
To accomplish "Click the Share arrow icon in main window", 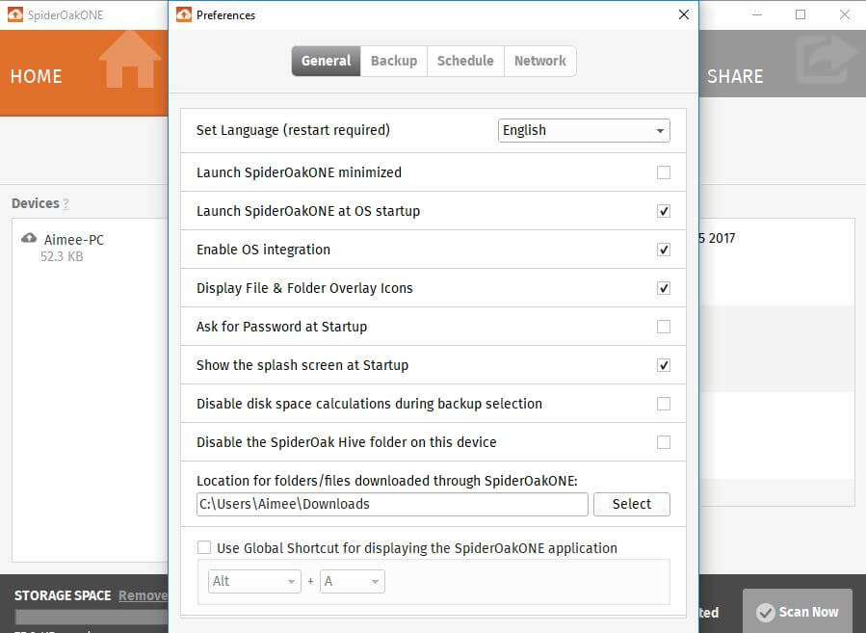I will click(x=826, y=58).
